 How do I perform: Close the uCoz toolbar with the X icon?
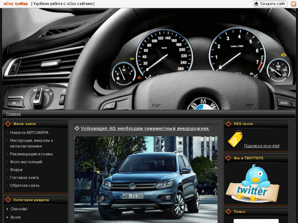click(293, 4)
